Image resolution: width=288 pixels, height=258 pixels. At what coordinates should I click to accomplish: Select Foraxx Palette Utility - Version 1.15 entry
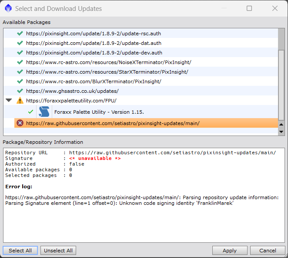coord(141,112)
